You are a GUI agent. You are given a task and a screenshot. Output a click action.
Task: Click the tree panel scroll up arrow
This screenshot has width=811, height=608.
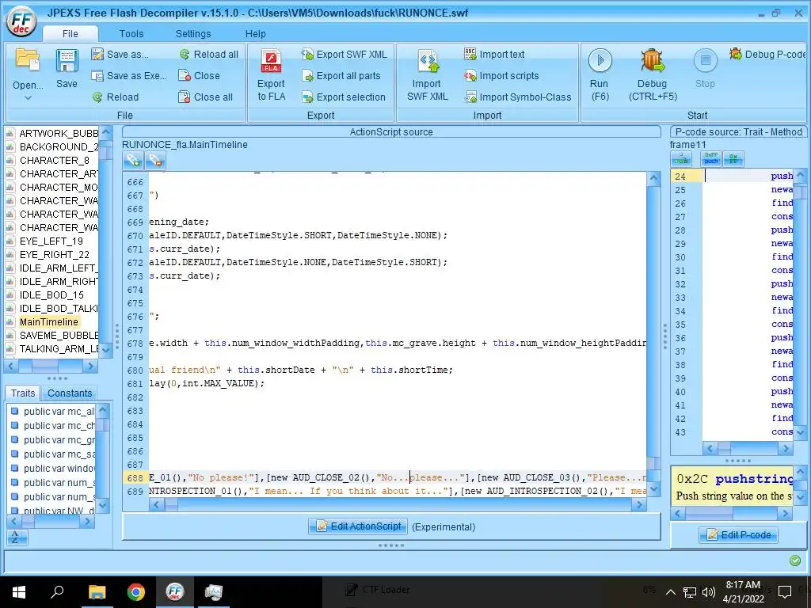click(106, 133)
